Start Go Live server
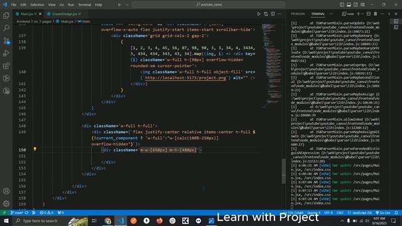This screenshot has height=226, width=402. click(x=383, y=213)
